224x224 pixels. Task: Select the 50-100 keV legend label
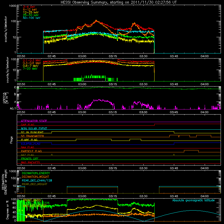coord(32,18)
